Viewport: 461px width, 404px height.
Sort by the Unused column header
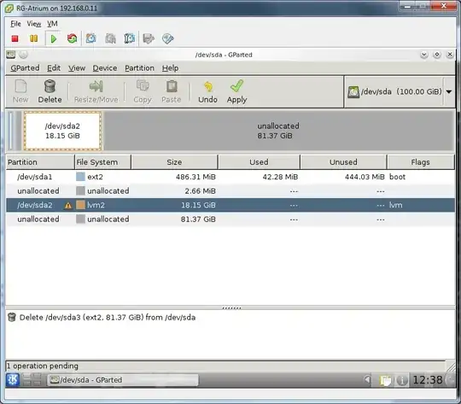click(343, 162)
